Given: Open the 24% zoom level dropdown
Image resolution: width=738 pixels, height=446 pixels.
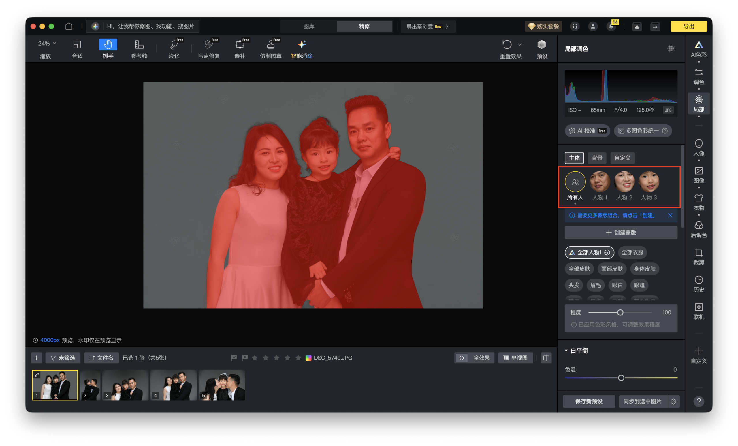Looking at the screenshot, I should pos(46,43).
